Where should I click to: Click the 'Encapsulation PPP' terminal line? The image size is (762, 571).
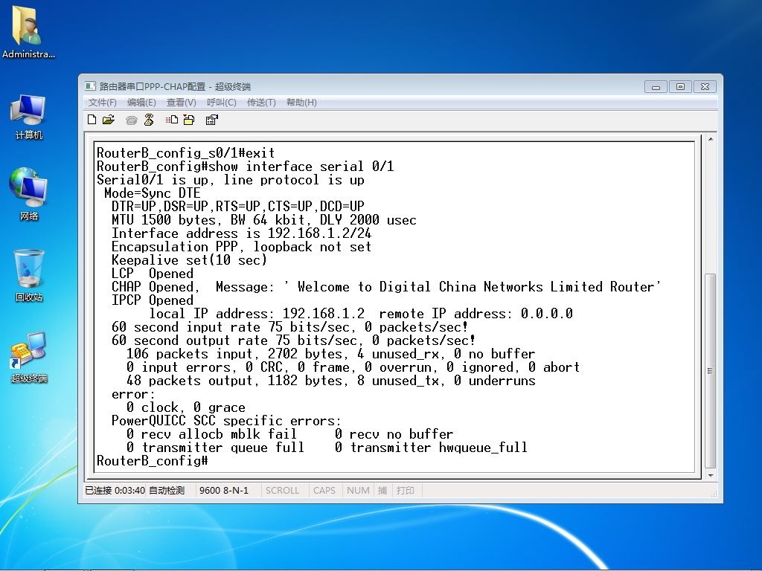[241, 247]
